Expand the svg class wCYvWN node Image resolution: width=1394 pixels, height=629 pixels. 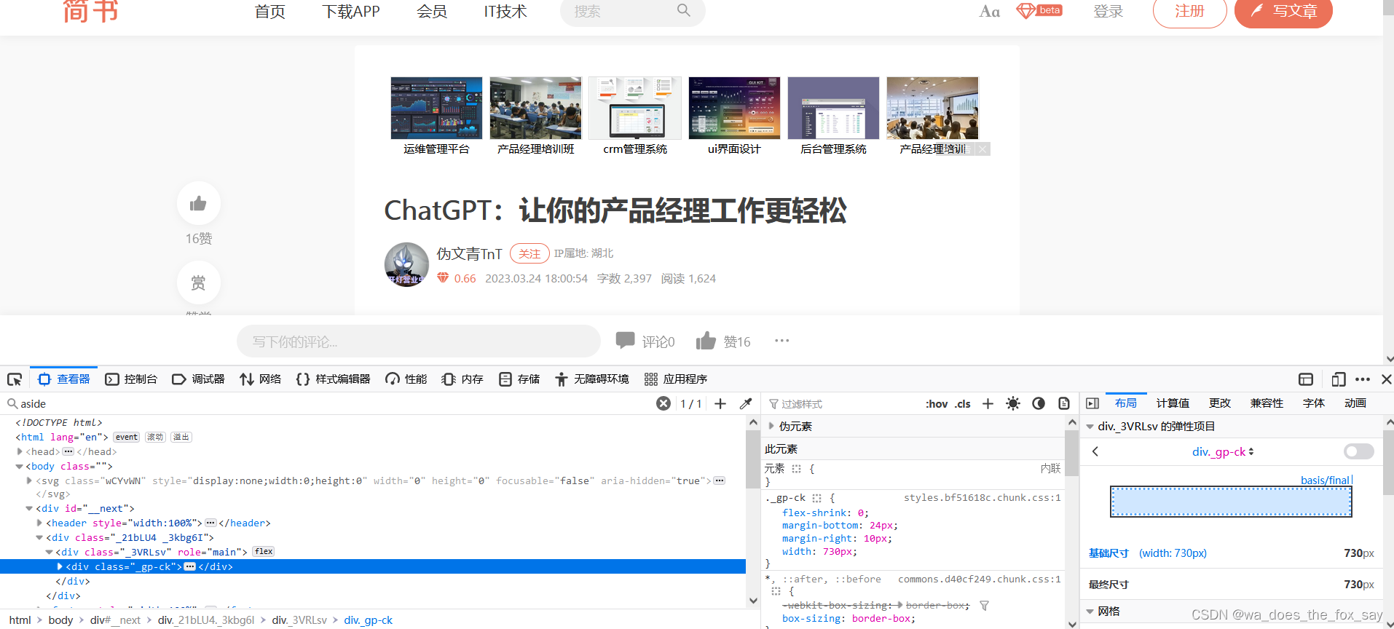[29, 481]
